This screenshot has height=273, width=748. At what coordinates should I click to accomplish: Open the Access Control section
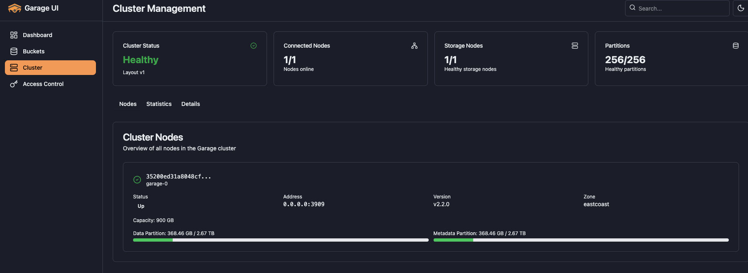point(43,84)
